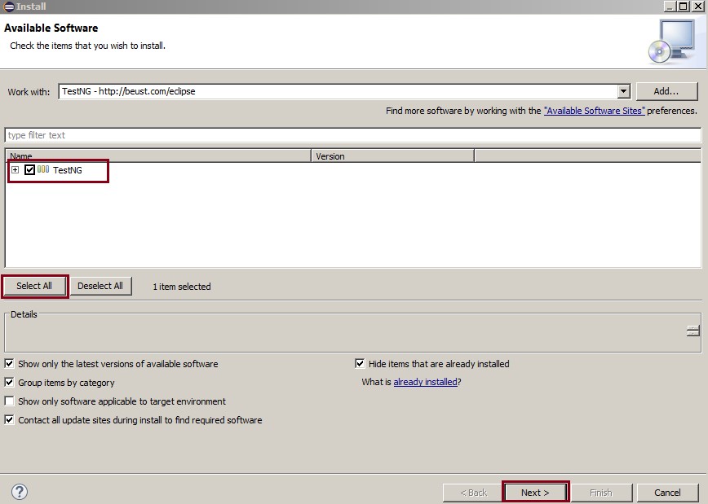
Task: Toggle Show only the latest versions checkbox
Action: (10, 364)
